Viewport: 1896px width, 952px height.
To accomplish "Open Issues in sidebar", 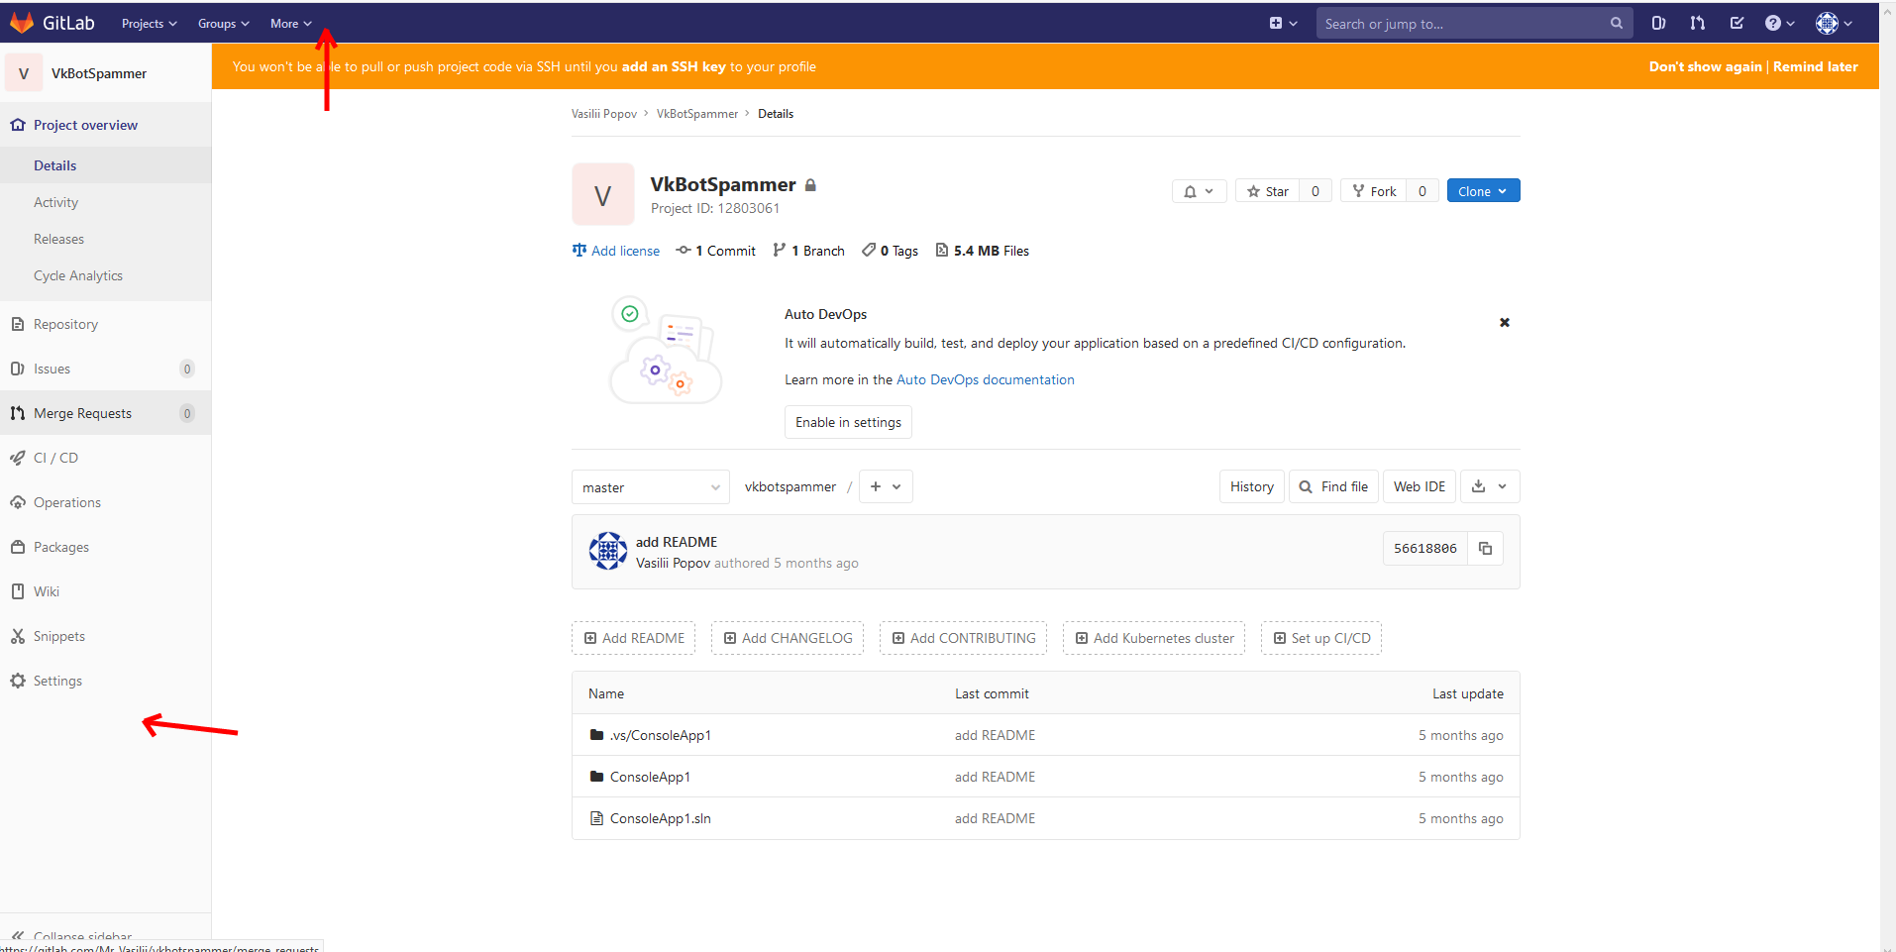I will click(x=105, y=369).
